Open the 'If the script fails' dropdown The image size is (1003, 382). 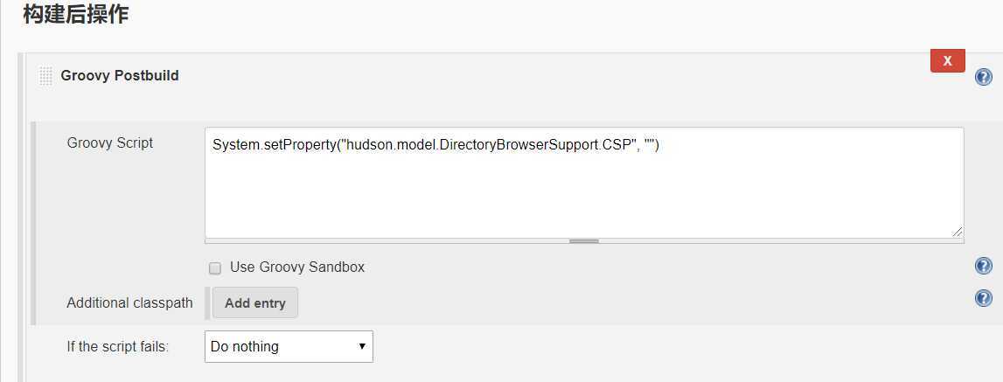[x=289, y=346]
